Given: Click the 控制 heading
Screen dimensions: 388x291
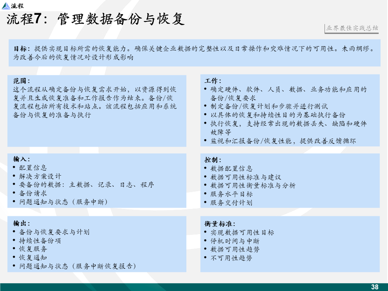Looking at the screenshot, I should click(x=213, y=160).
